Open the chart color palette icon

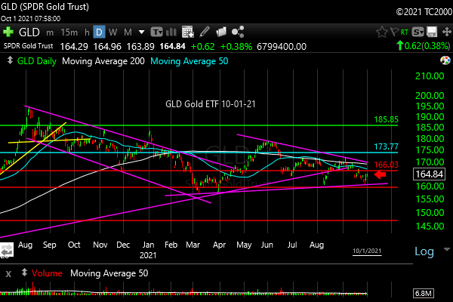click(445, 60)
